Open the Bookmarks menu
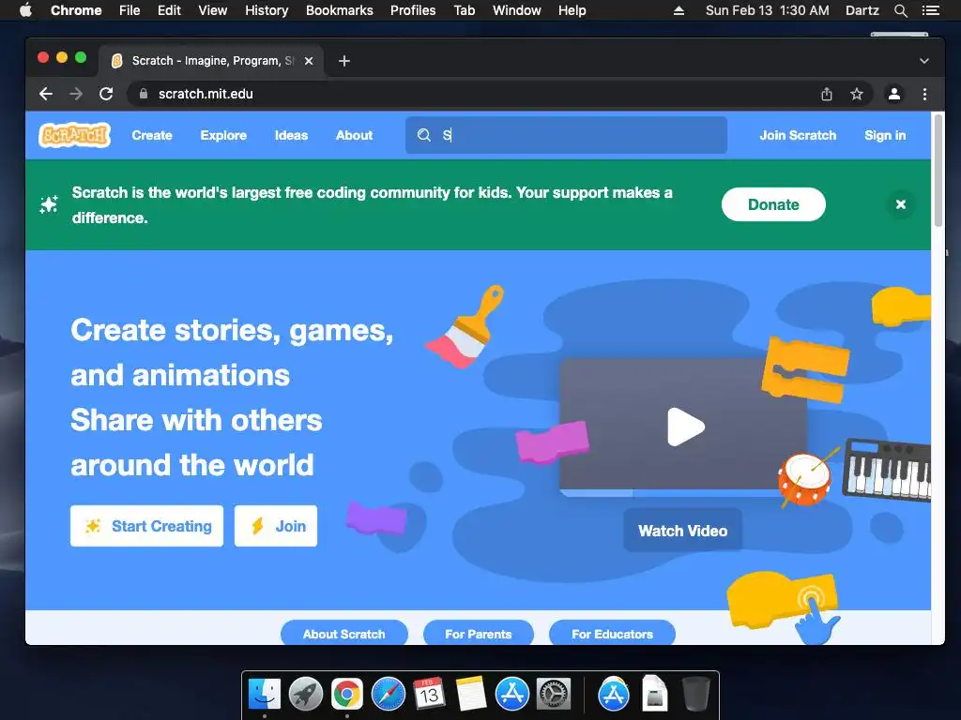961x720 pixels. [x=340, y=10]
